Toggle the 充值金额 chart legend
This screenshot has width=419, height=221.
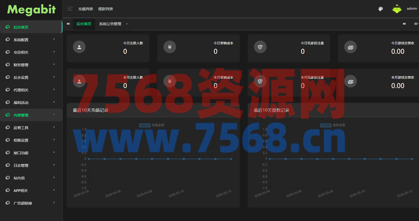(x=152, y=125)
